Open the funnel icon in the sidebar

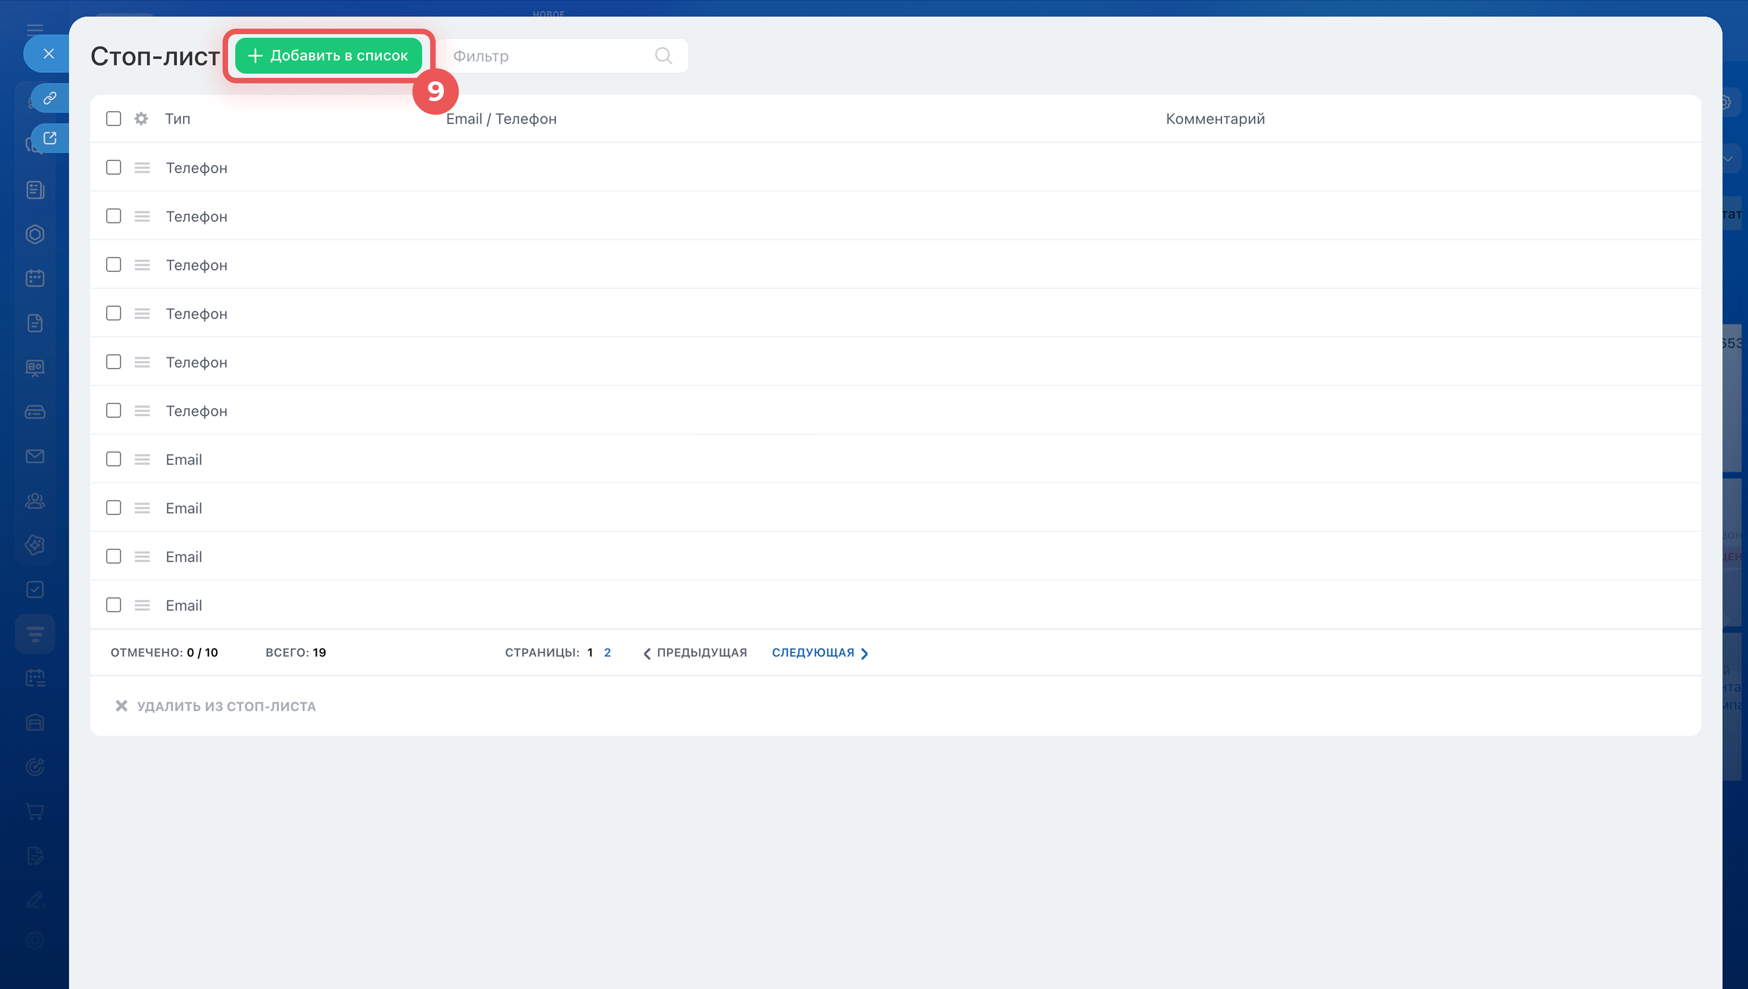(x=36, y=634)
